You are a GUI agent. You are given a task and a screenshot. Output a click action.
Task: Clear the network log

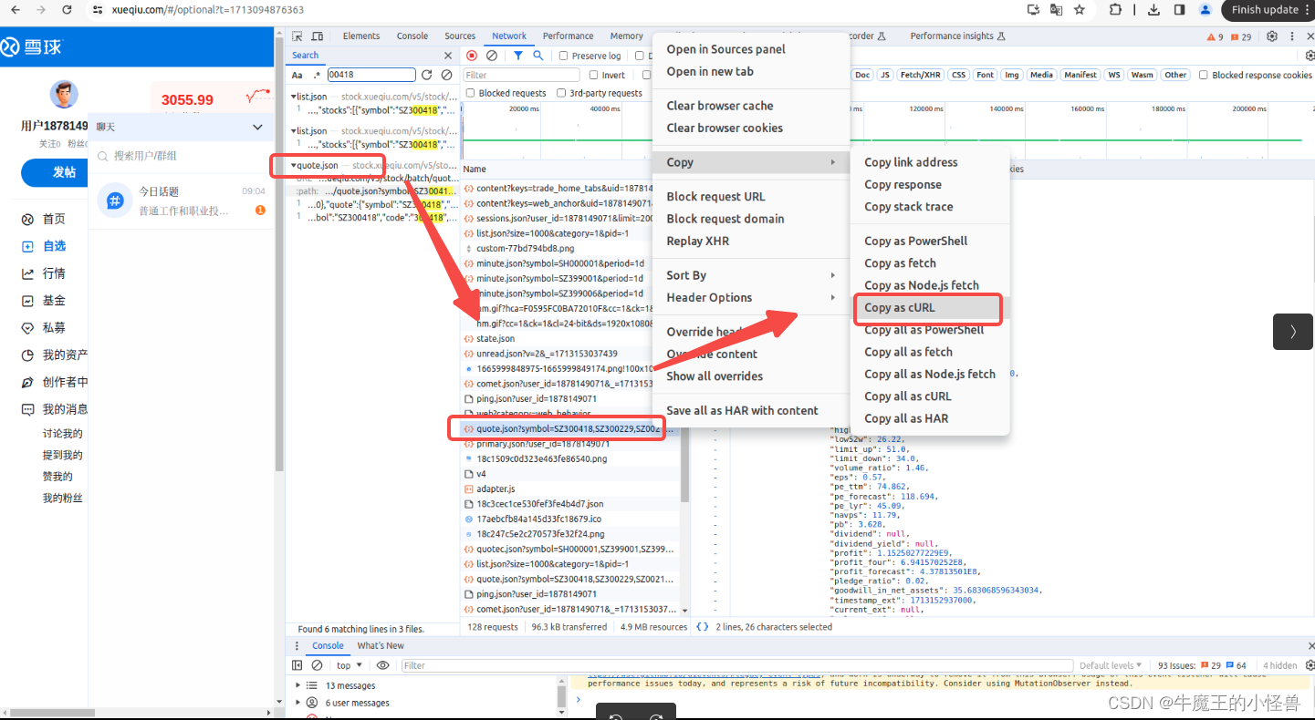click(x=491, y=56)
